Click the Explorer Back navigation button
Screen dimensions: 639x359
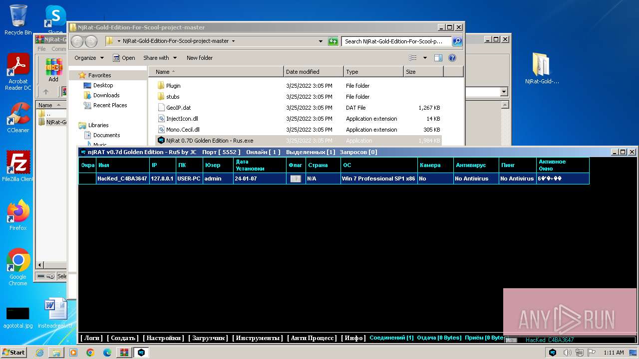[x=77, y=41]
